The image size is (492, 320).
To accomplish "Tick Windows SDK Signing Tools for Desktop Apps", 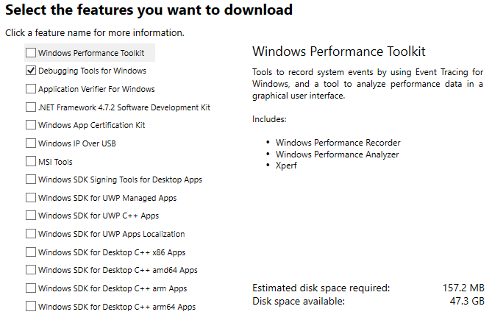I will pos(30,179).
